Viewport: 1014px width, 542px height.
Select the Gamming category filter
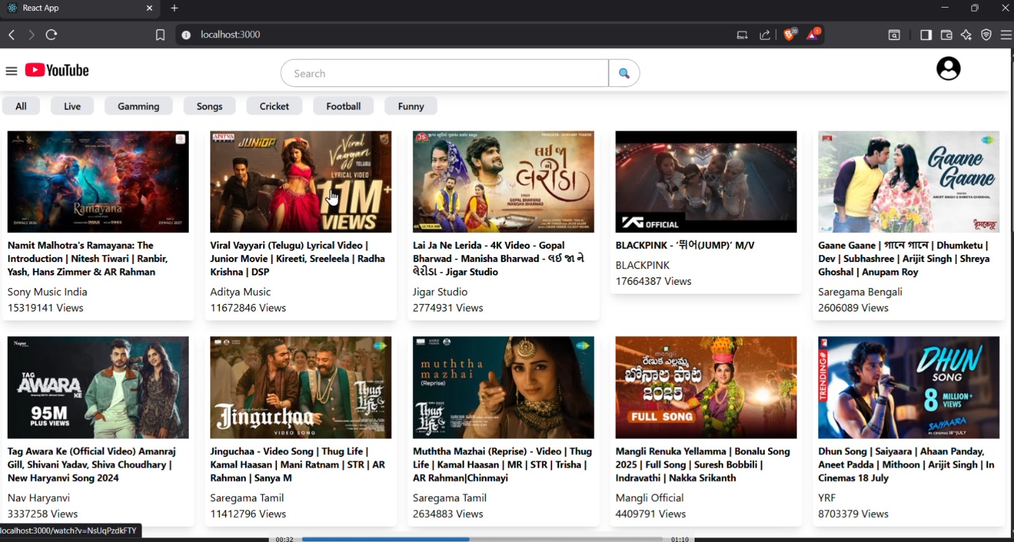click(138, 106)
